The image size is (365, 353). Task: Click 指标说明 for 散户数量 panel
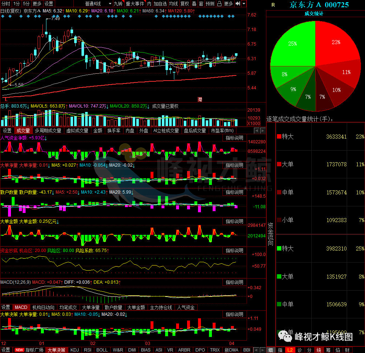click(235, 192)
